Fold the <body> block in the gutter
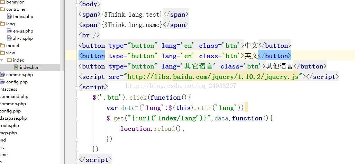The height and width of the screenshot is (164, 355). coord(77,4)
